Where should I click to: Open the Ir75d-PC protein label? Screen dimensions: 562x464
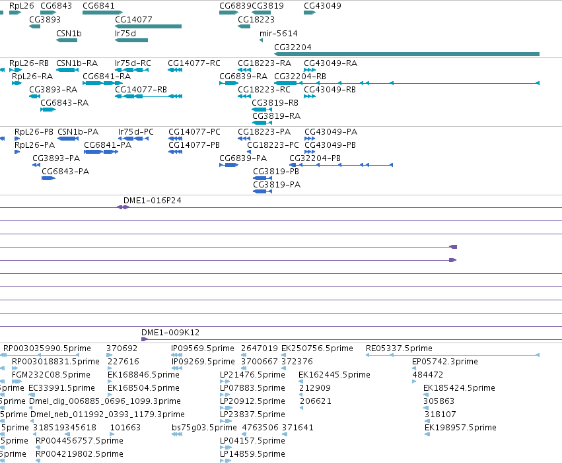136,132
